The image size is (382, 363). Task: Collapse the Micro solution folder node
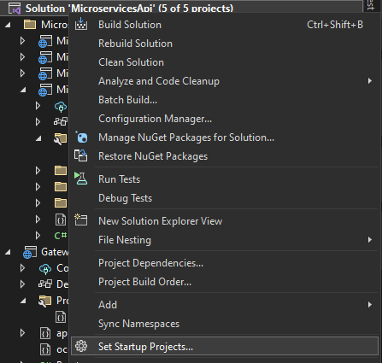pos(8,25)
